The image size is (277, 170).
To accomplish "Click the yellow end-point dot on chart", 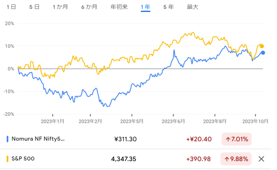I will click(x=262, y=46).
